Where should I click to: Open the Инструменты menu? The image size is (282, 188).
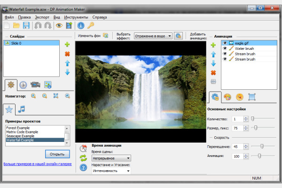pyautogui.click(x=76, y=17)
